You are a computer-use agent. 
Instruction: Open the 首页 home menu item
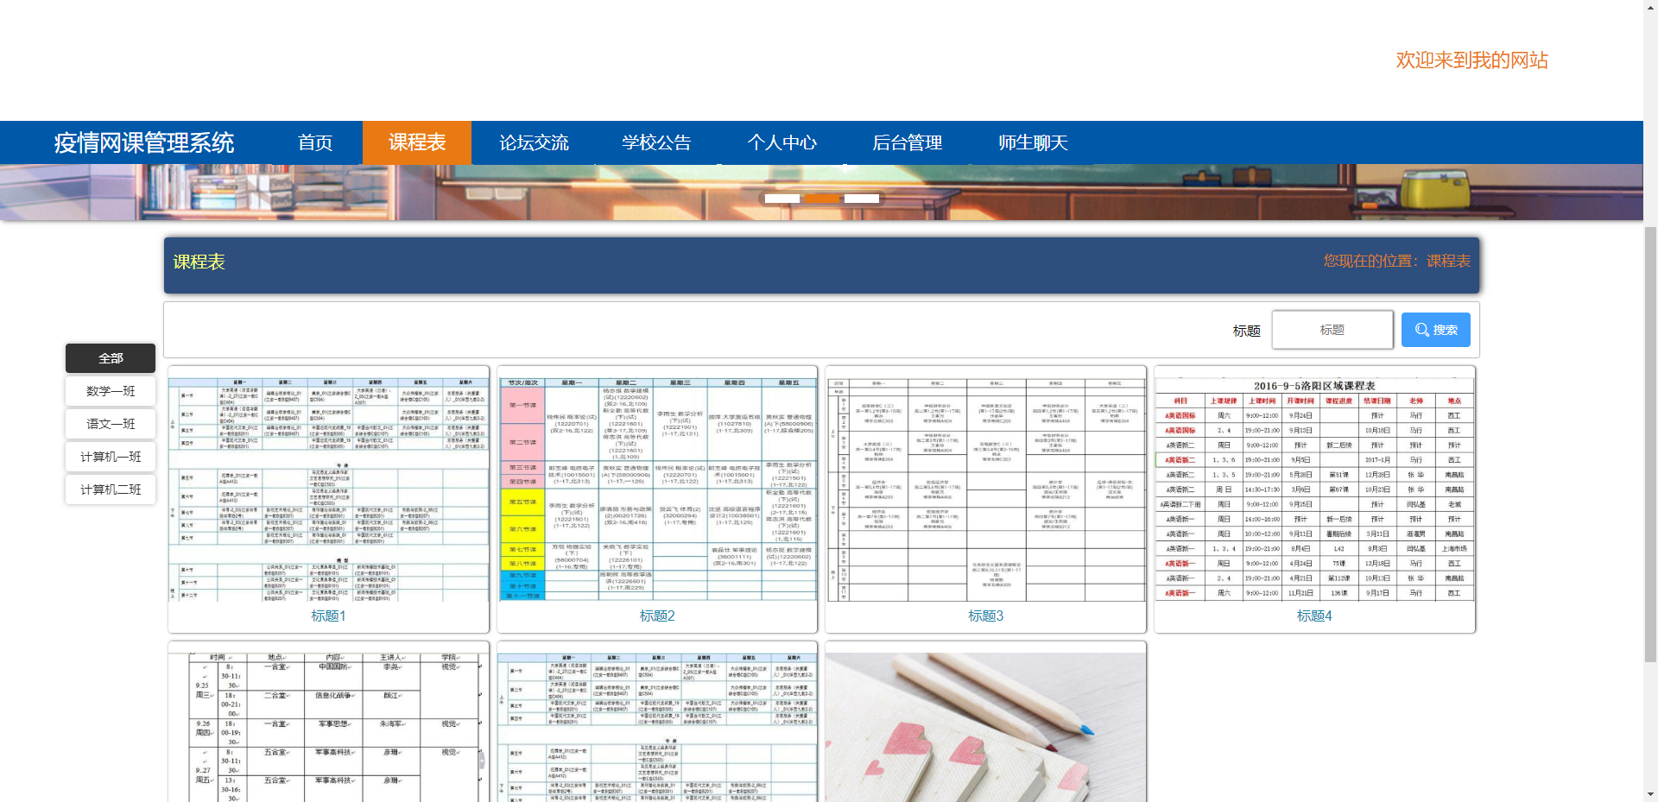pos(315,142)
